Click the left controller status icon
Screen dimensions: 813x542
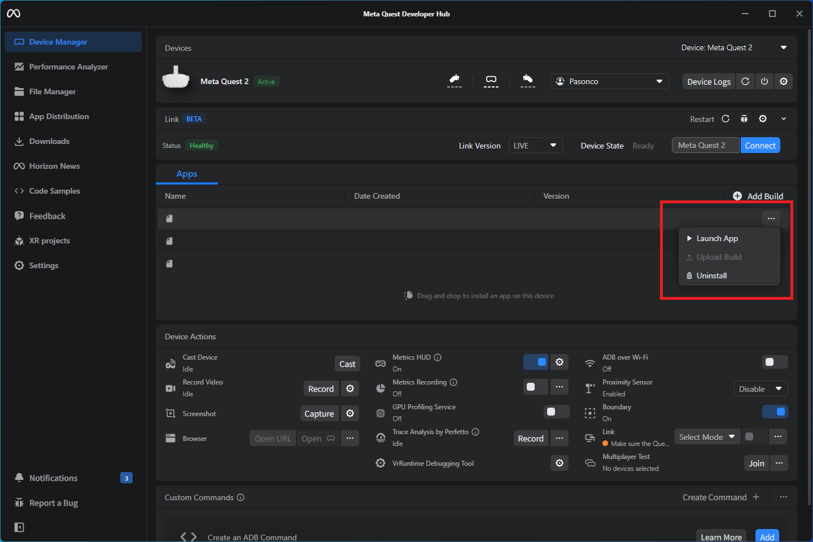click(454, 81)
